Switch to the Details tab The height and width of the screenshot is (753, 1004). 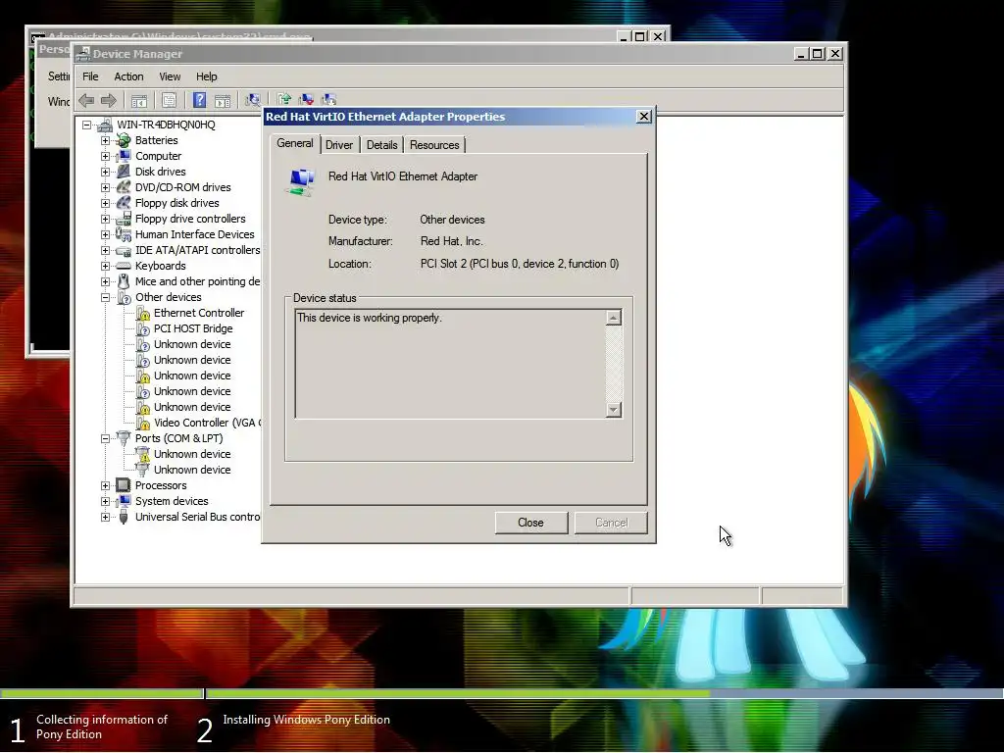381,145
